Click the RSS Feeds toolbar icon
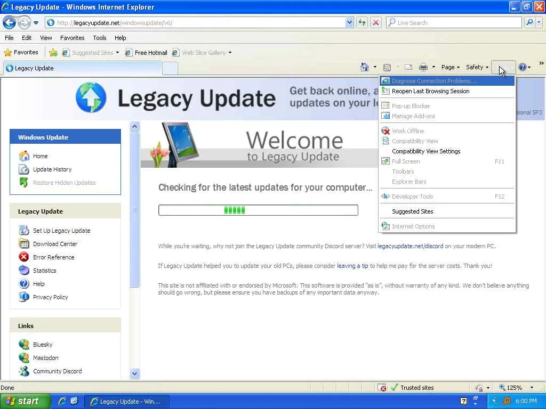 pos(387,67)
